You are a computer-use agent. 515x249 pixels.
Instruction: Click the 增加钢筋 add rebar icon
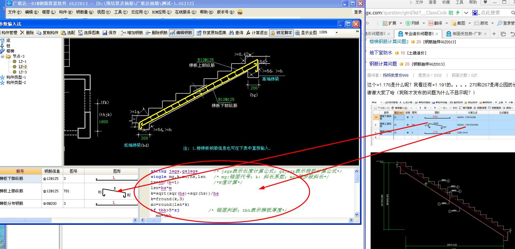123,32
